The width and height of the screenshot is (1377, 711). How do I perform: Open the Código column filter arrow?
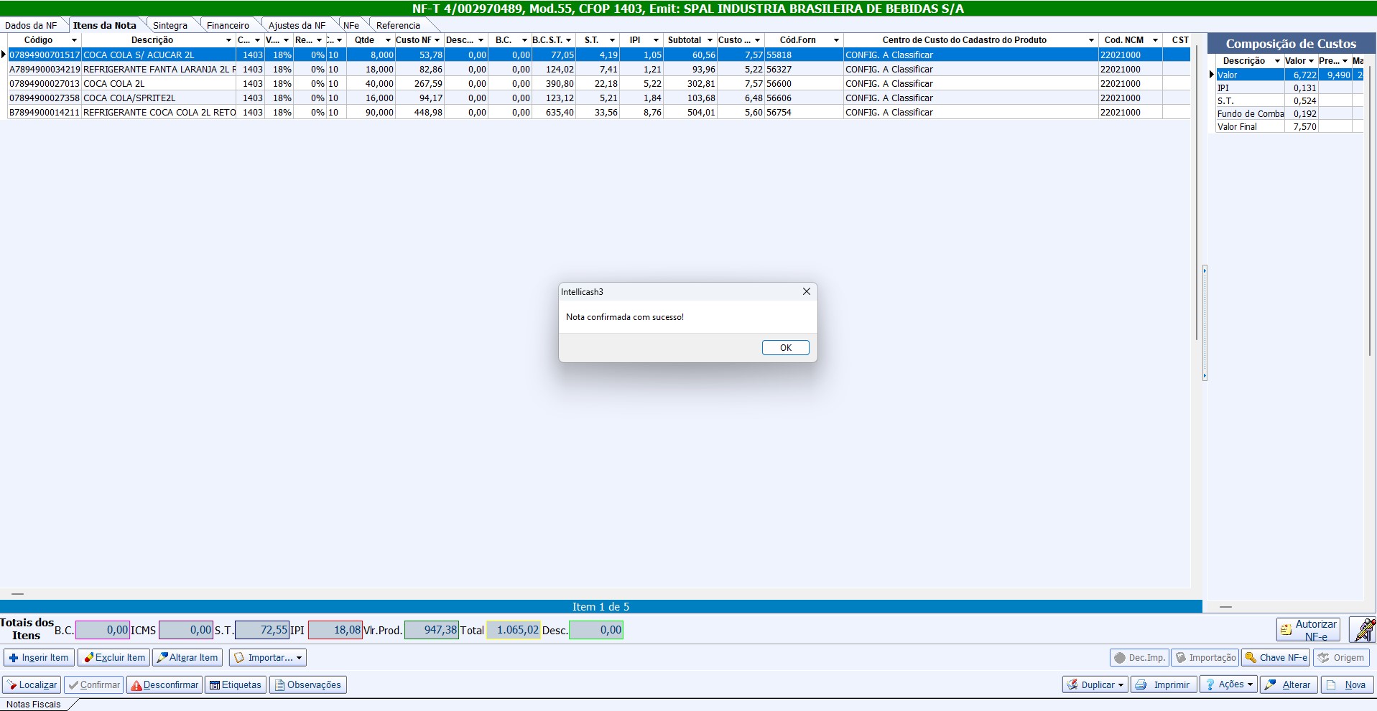pyautogui.click(x=74, y=40)
